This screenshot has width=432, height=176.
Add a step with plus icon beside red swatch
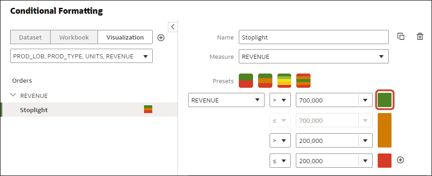[x=401, y=160]
